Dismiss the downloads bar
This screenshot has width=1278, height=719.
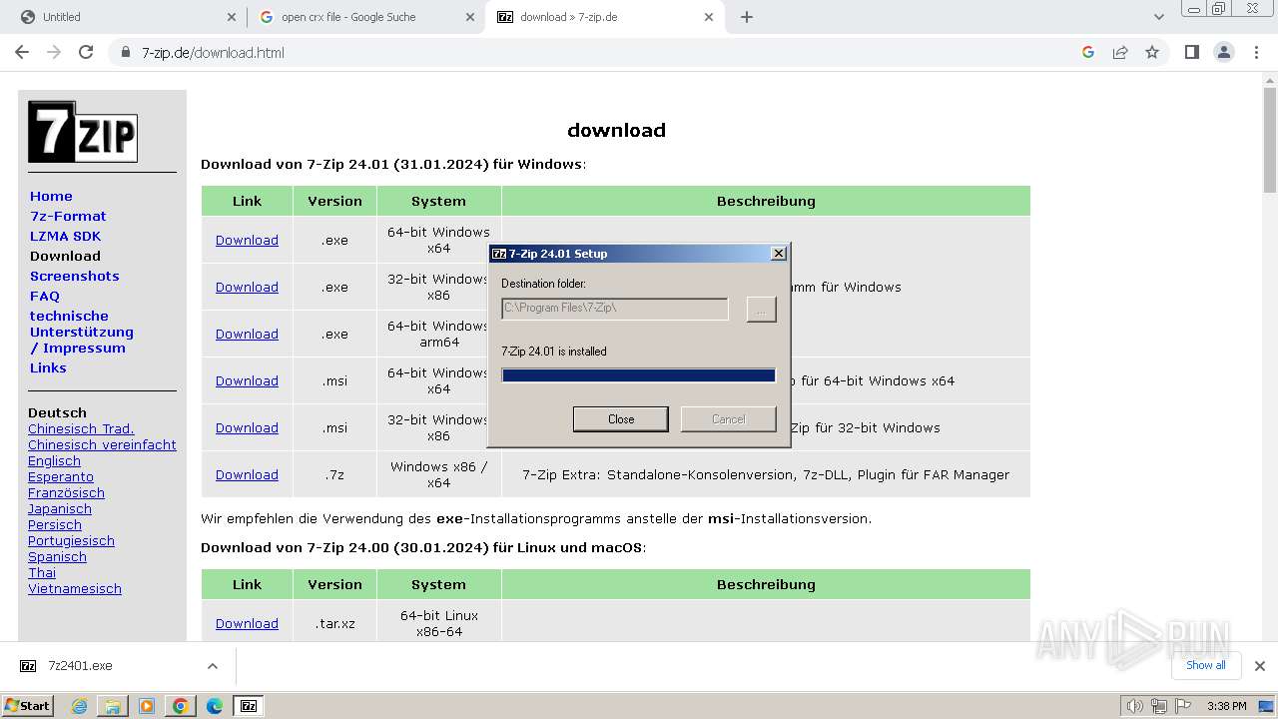pos(1260,666)
